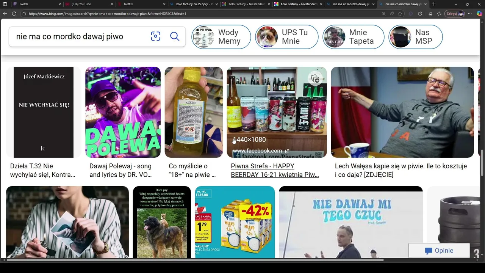Click Piwna Strefa - HAPPY BEERDAY link
The height and width of the screenshot is (273, 485).
[x=275, y=171]
